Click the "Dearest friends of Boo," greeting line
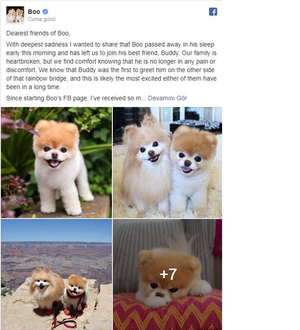This screenshot has width=300, height=330. click(x=38, y=33)
